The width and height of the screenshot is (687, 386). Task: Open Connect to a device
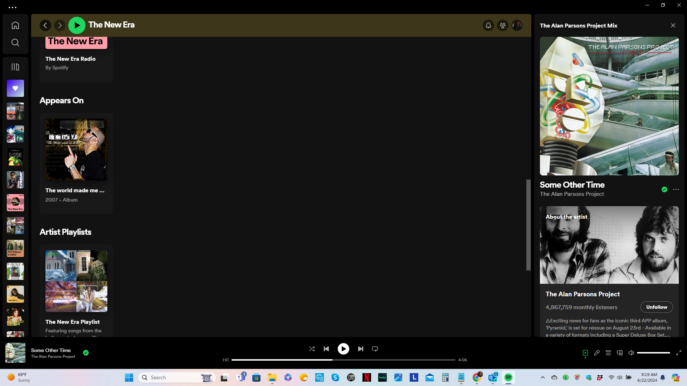pos(620,353)
